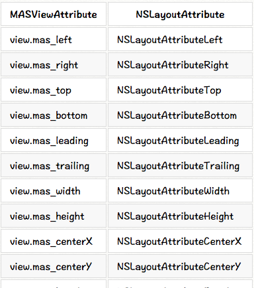Select the NSLayoutAttributeLeading cell
This screenshot has width=254, height=288.
tap(180, 140)
